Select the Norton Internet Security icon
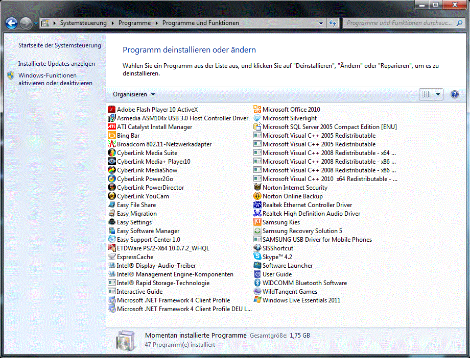 click(257, 188)
